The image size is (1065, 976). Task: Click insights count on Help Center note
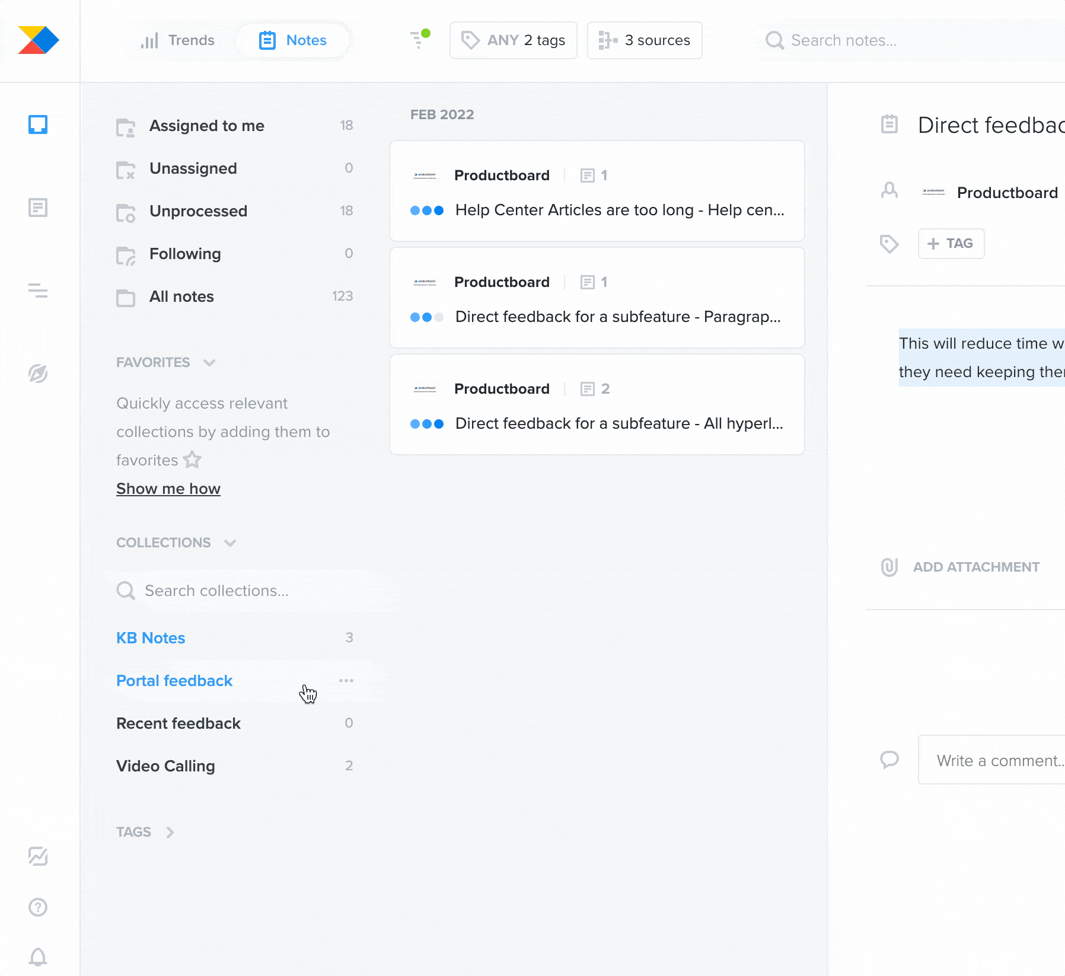point(594,176)
